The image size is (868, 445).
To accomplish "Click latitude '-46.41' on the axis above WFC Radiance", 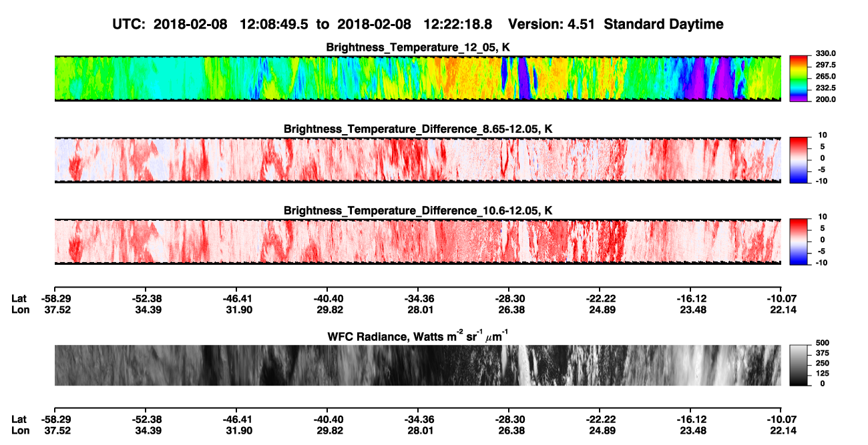I will (x=236, y=298).
